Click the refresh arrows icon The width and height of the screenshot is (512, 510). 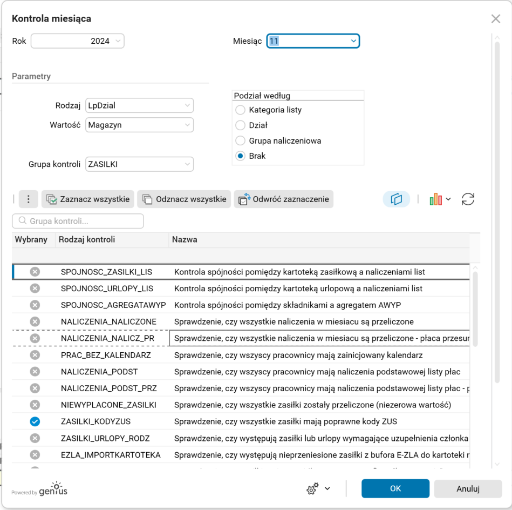pos(468,199)
